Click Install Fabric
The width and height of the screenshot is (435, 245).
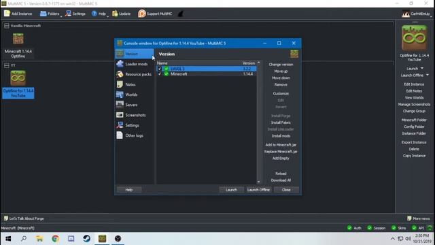[x=281, y=122]
